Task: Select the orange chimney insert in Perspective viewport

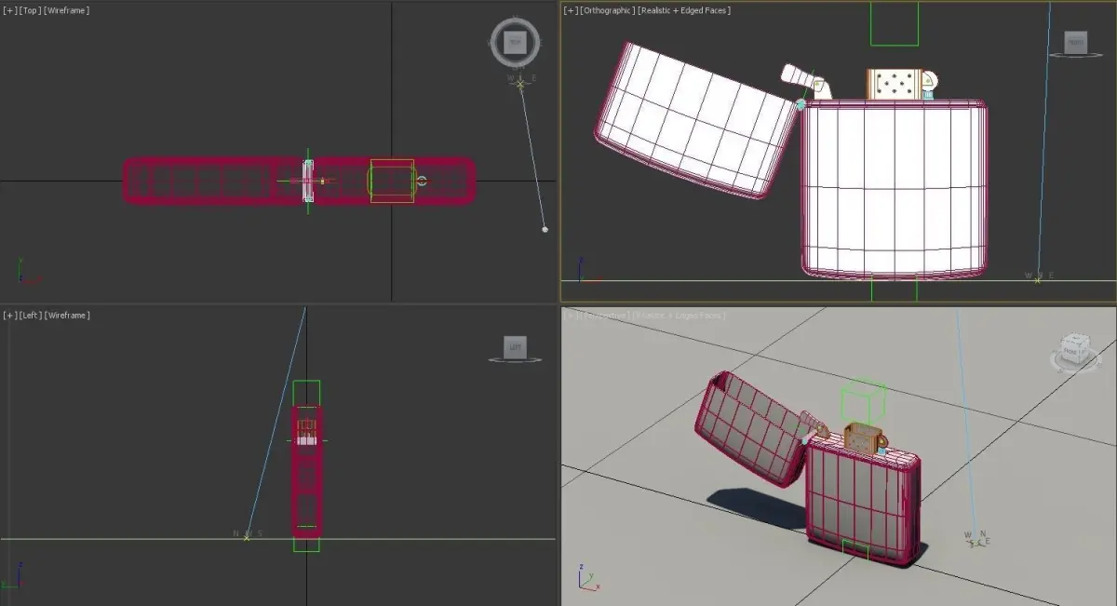Action: point(863,438)
